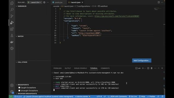Click Launch Chrome against localhost status item

pyautogui.click(x=48, y=97)
